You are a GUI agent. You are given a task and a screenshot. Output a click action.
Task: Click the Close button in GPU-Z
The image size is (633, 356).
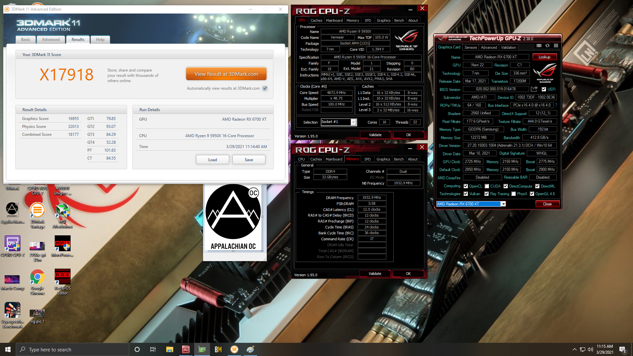[x=547, y=204]
